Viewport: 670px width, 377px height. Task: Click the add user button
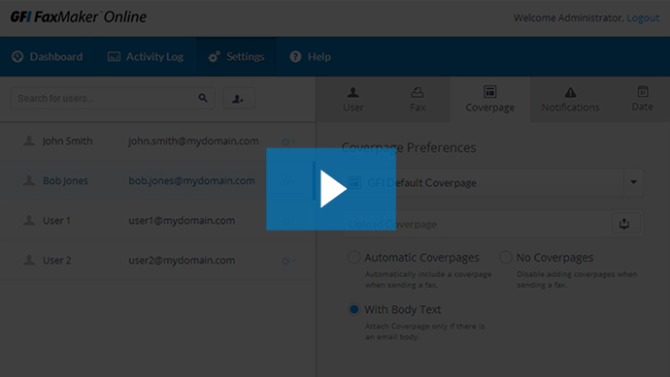(239, 99)
